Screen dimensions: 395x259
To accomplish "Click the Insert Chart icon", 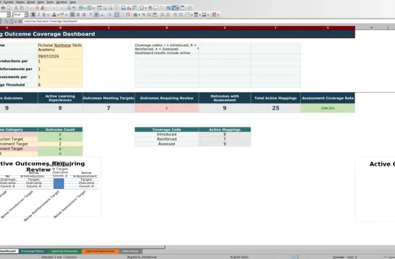I will (x=129, y=8).
